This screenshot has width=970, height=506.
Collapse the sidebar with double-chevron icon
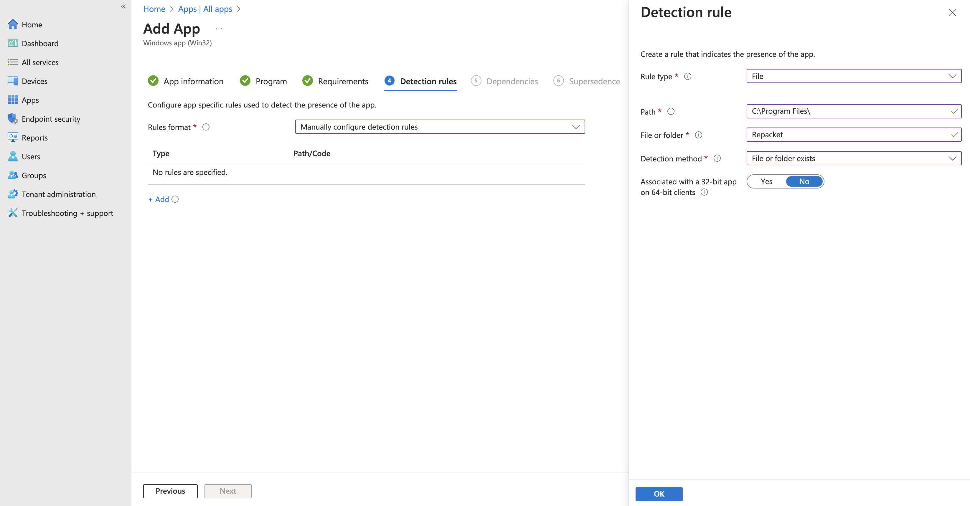point(123,6)
